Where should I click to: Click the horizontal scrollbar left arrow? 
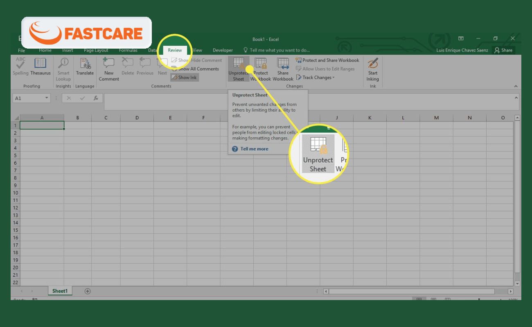[x=326, y=291]
